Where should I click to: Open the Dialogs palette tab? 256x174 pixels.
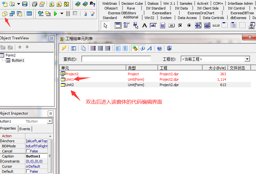pos(153,3)
